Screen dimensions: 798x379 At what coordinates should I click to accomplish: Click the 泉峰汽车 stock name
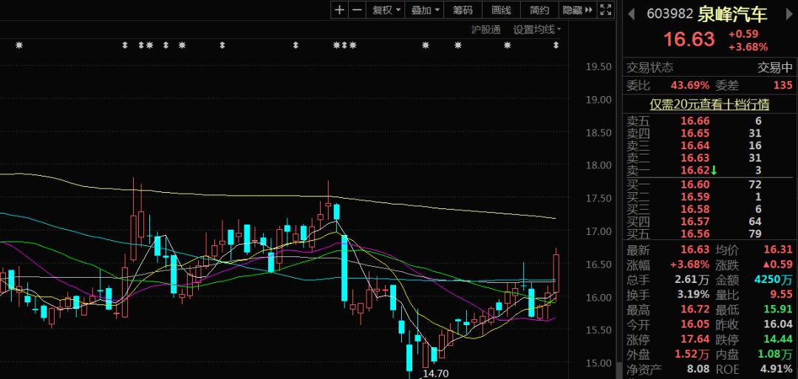pos(732,14)
